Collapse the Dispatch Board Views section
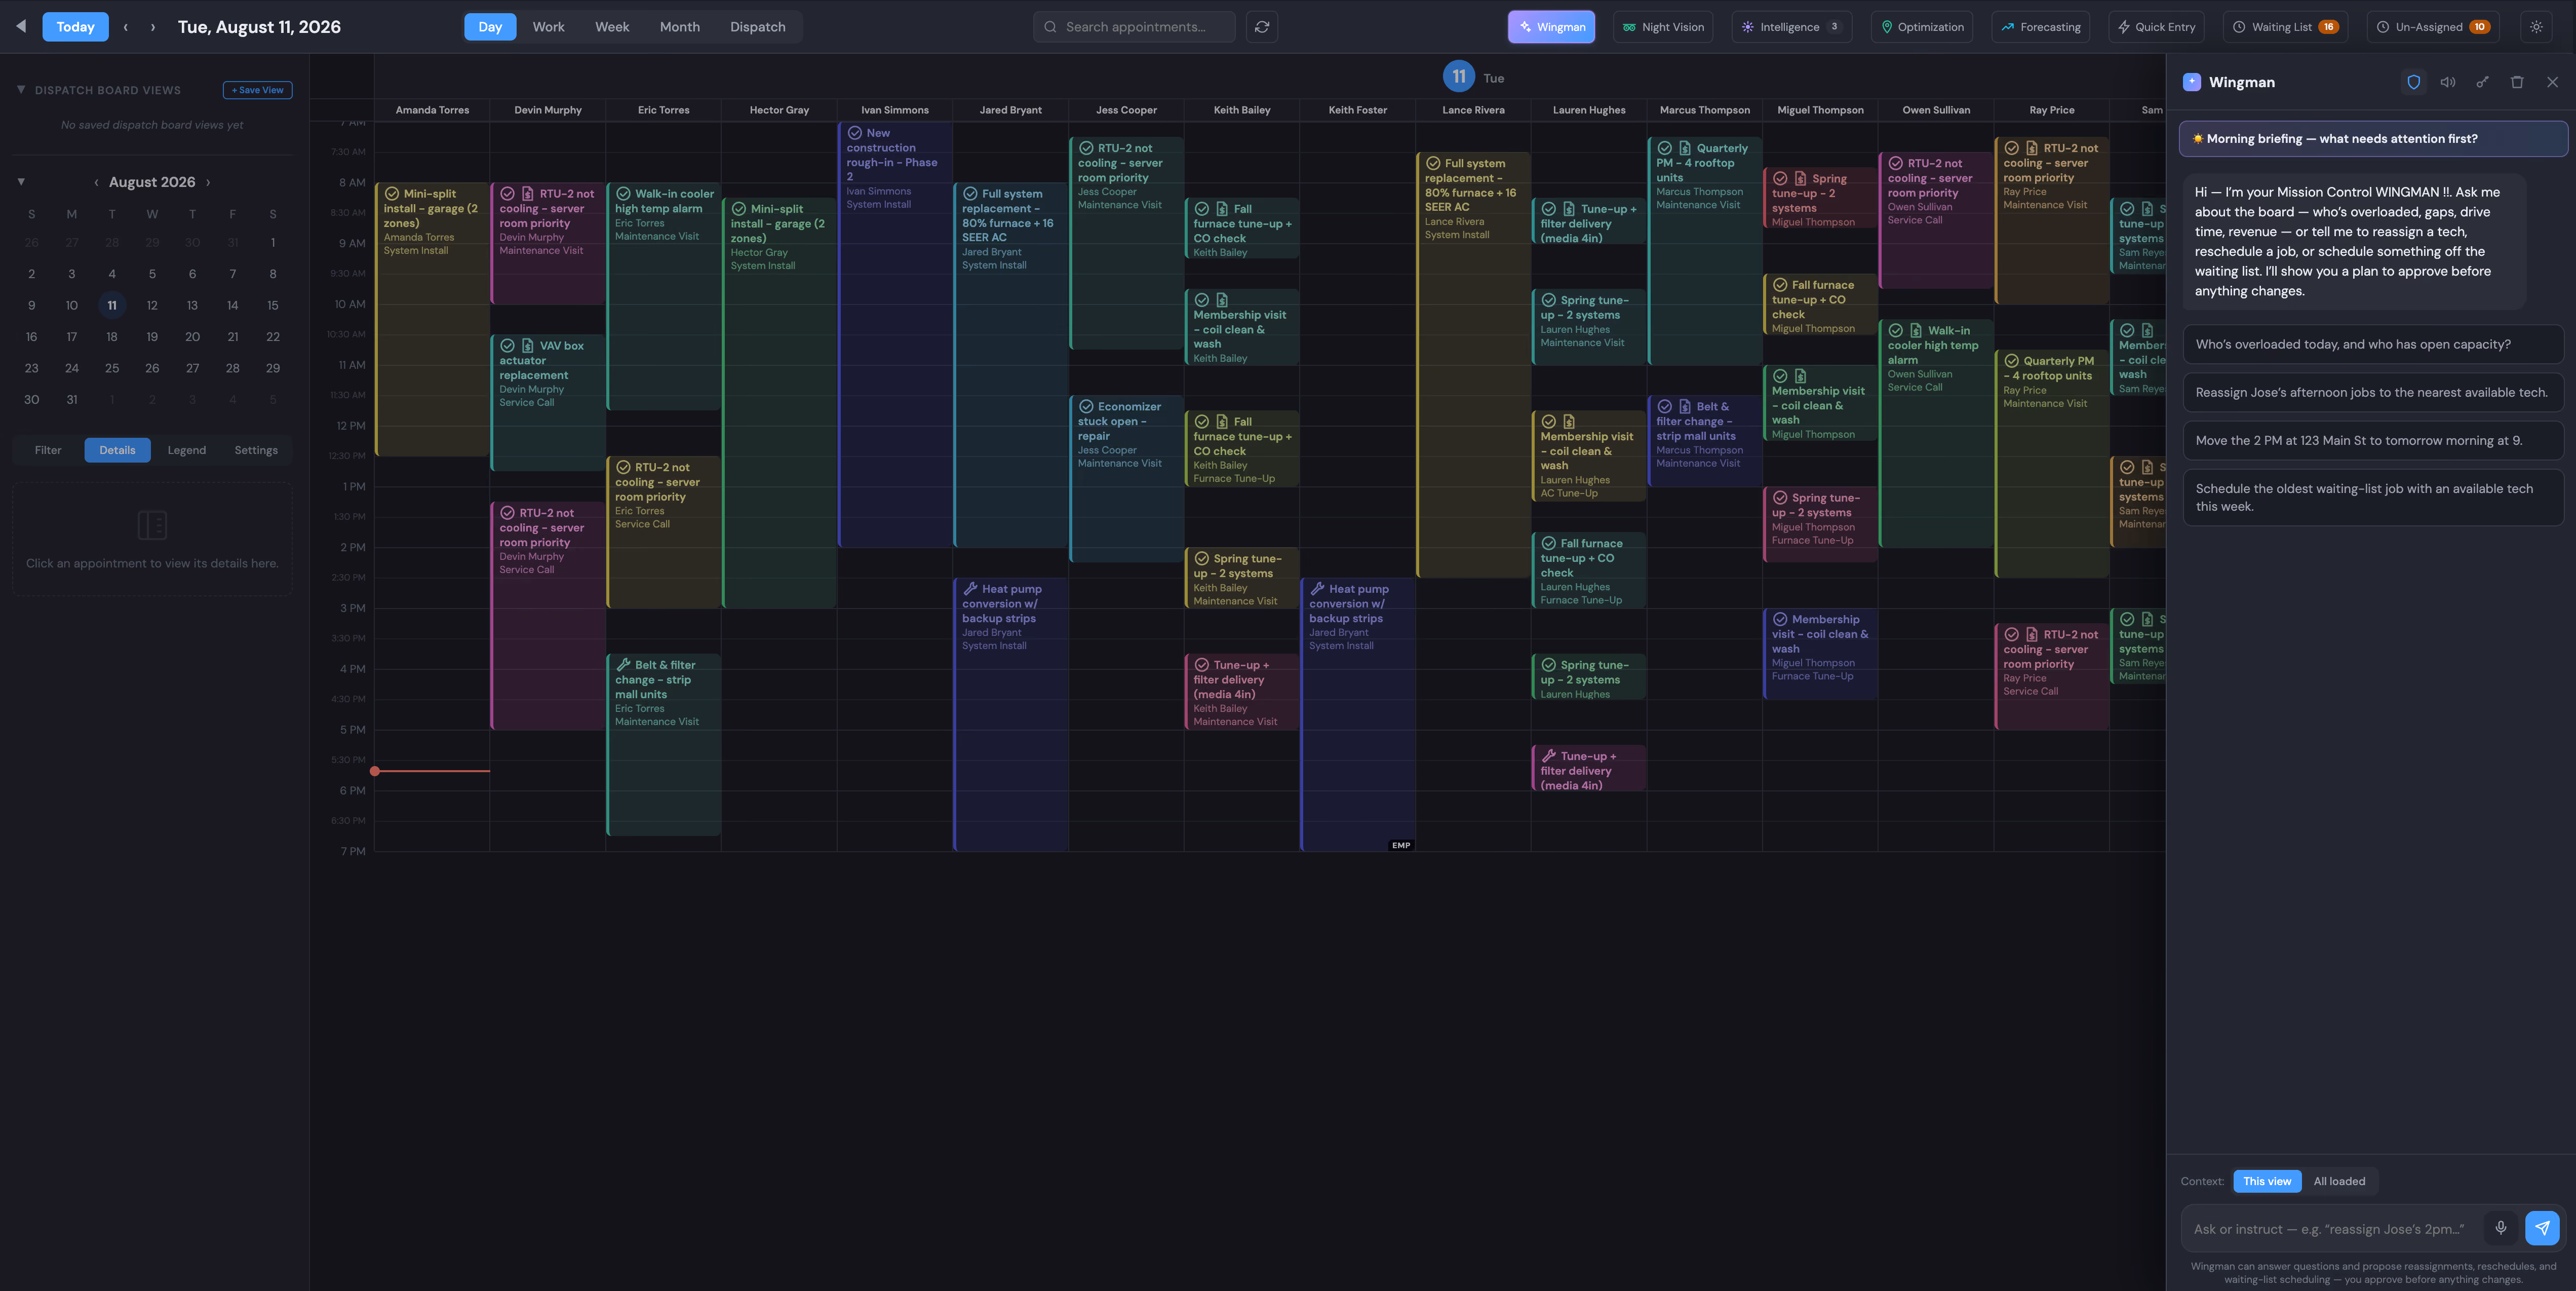 pyautogui.click(x=21, y=90)
